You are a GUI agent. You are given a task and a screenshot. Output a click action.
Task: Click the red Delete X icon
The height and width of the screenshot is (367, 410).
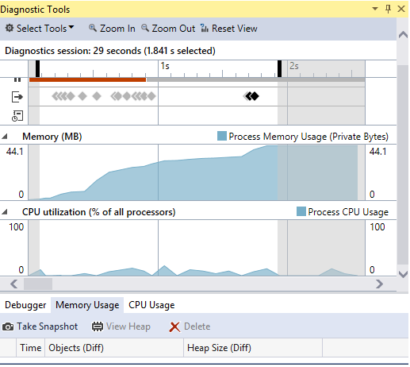click(x=174, y=327)
